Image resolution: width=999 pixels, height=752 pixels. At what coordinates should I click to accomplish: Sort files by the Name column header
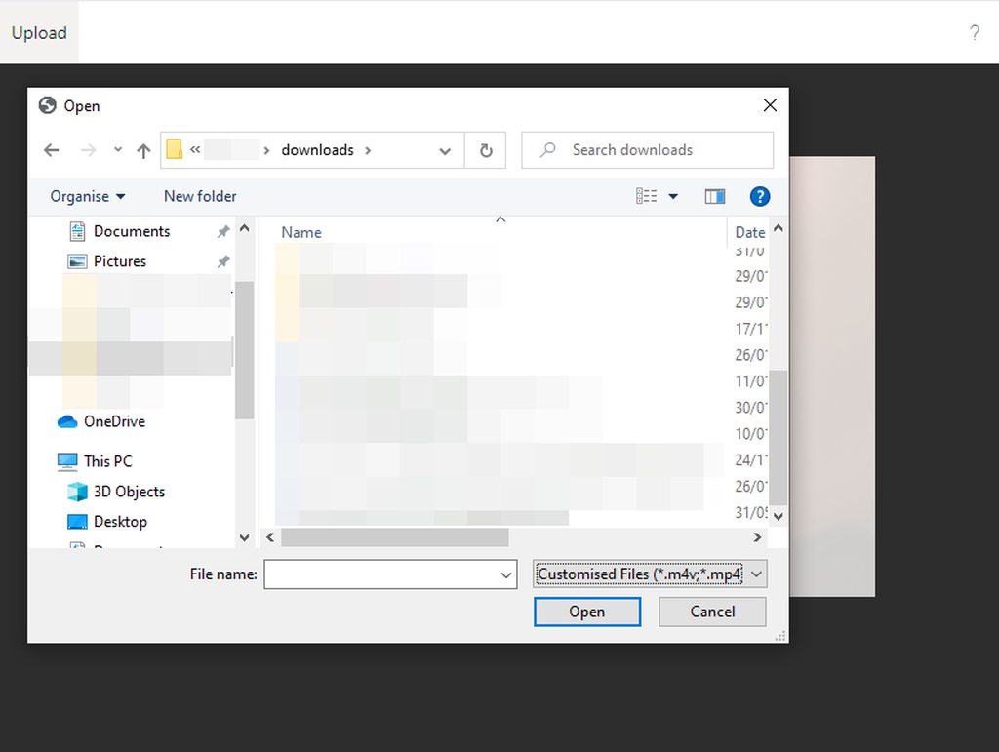300,232
